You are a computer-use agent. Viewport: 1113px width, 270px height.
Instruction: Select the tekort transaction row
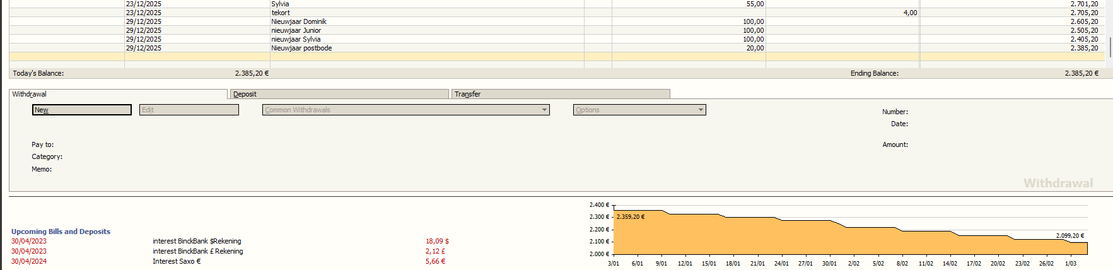557,13
